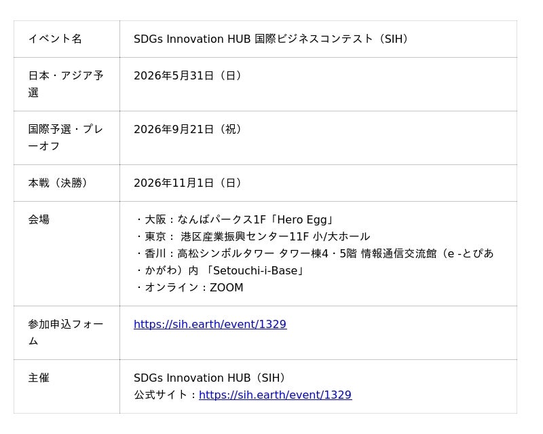Click the date 2026年11月1日（日）
543x434 pixels.
[x=189, y=183]
